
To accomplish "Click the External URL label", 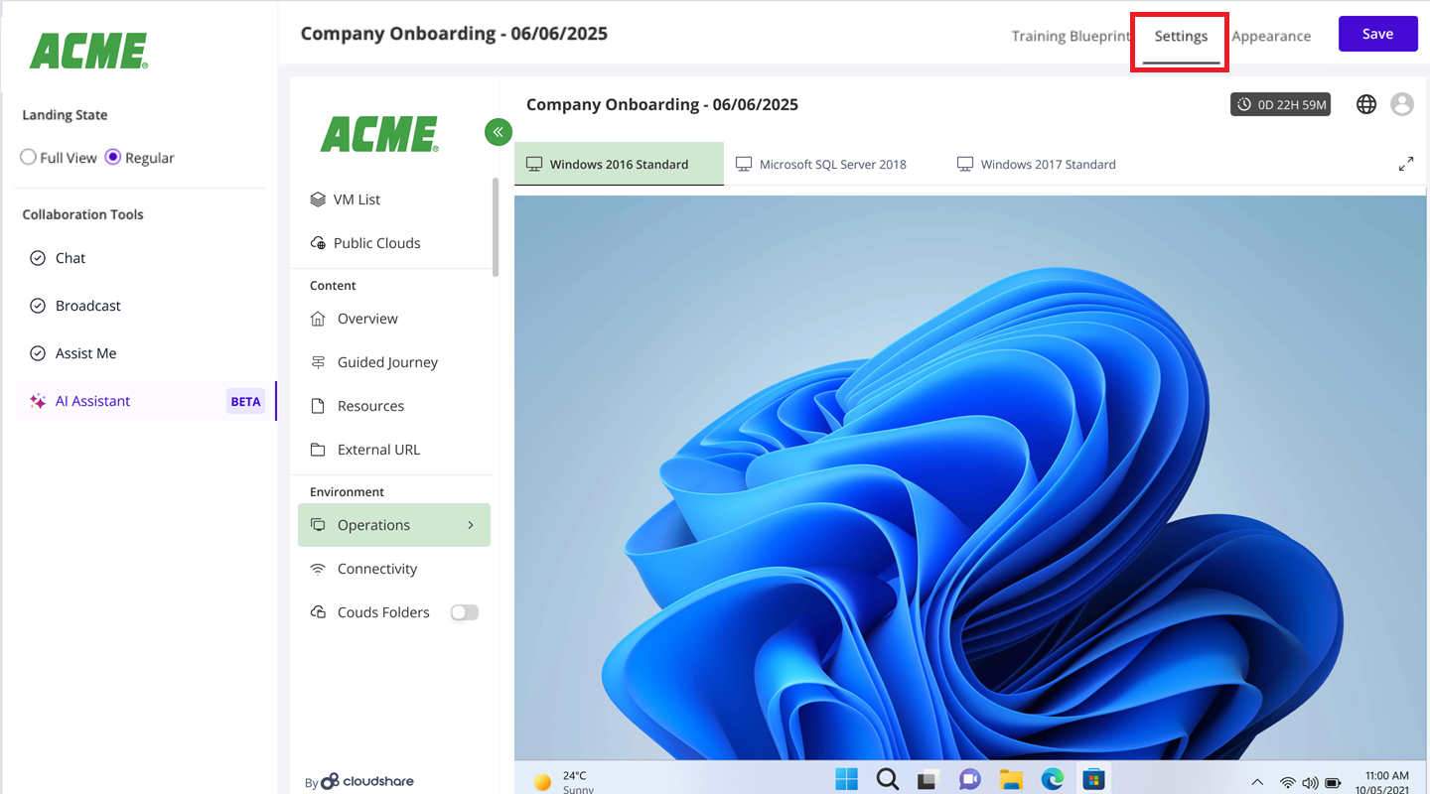I will [x=378, y=450].
